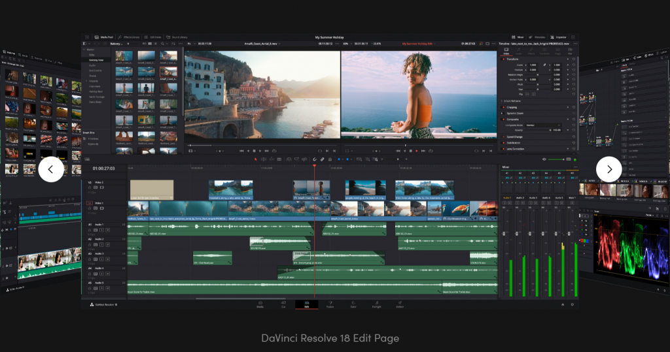This screenshot has width=670, height=352.
Task: Reset the Transform section
Action: (574, 59)
